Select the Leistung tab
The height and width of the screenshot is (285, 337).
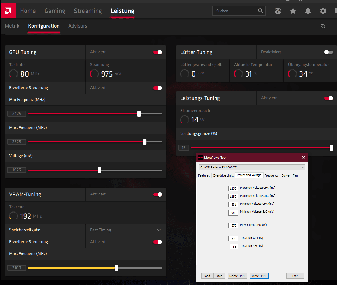pos(122,11)
